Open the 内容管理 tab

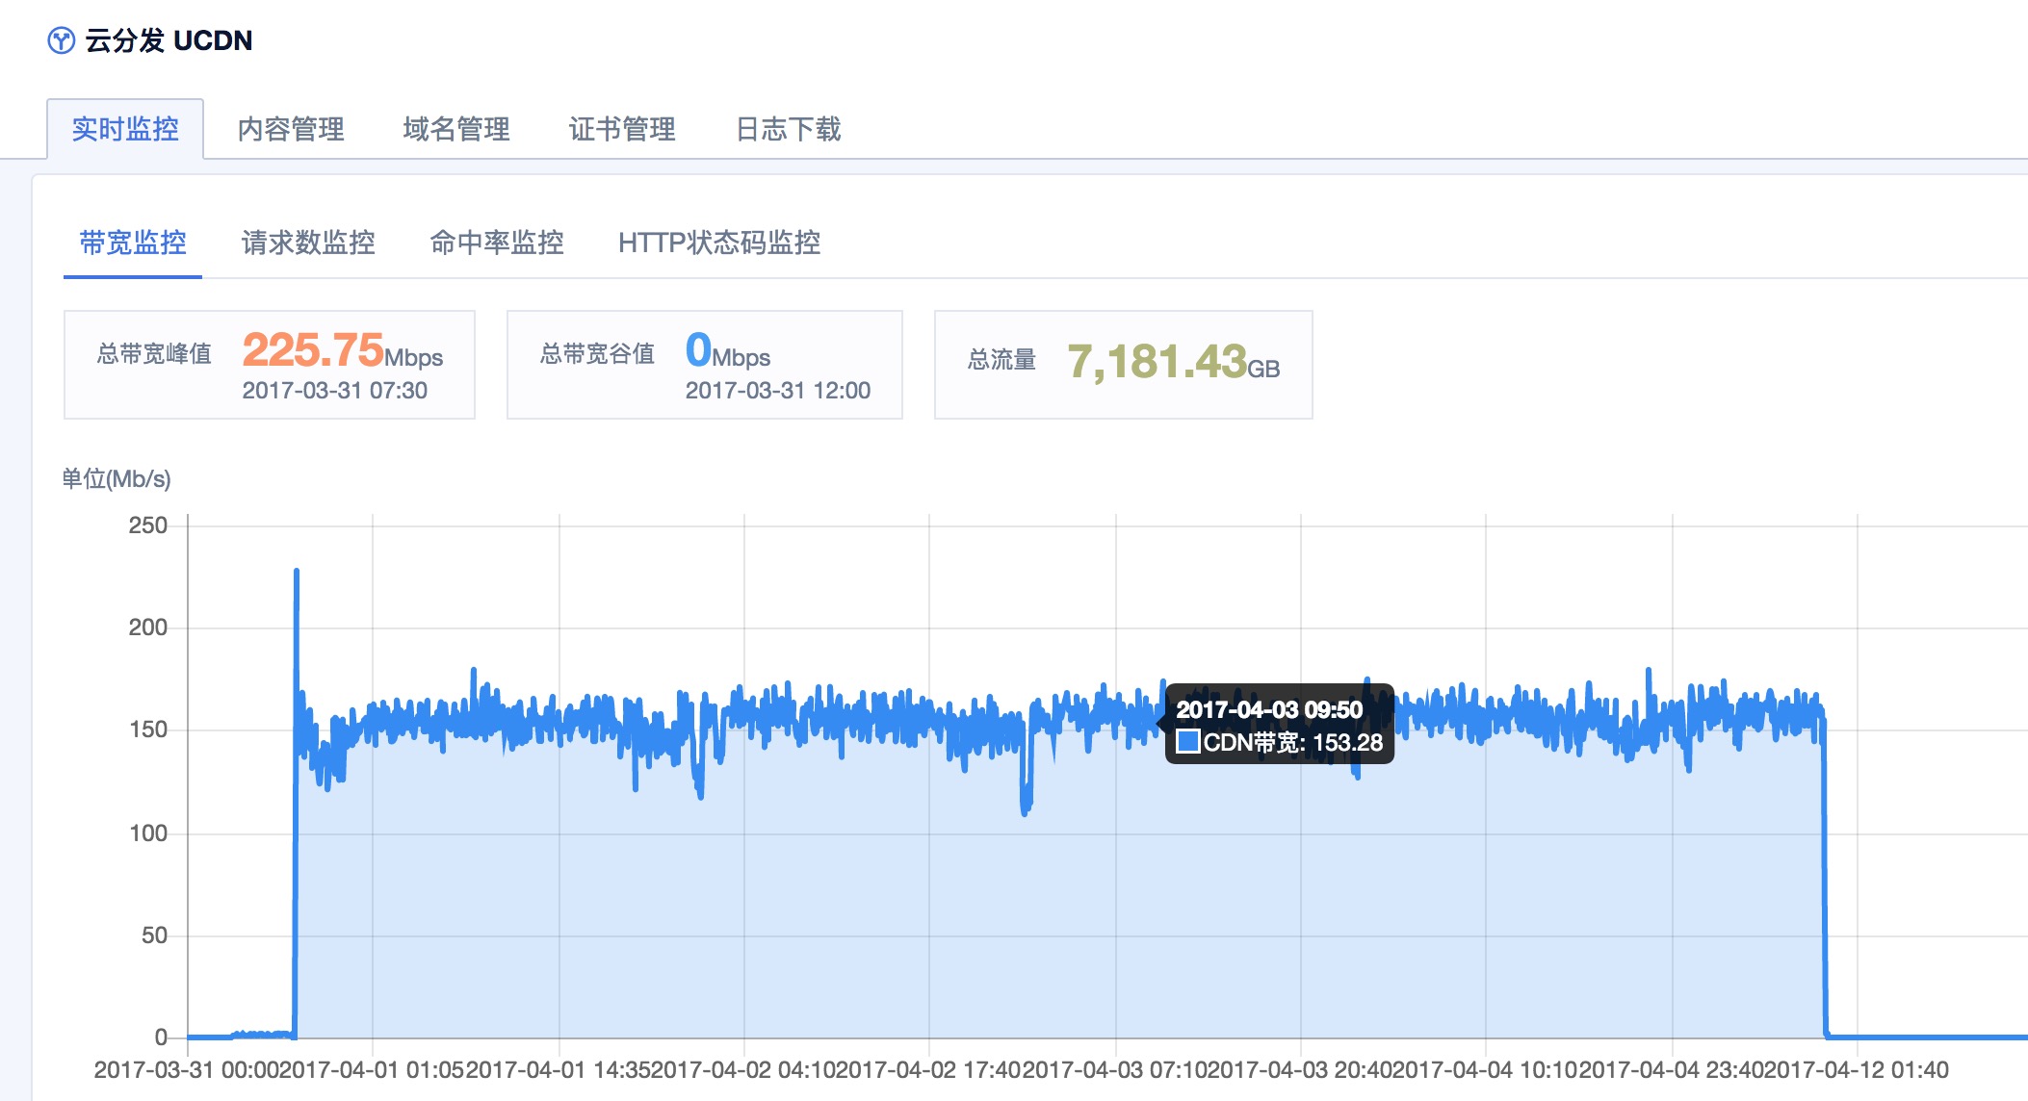tap(291, 129)
